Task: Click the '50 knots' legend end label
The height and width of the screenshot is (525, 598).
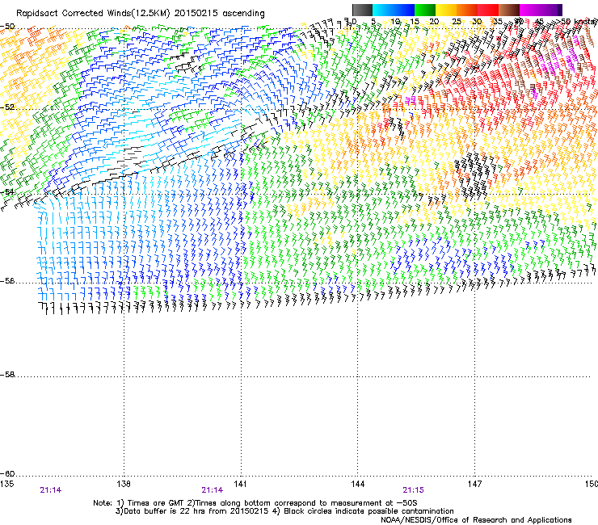Action: [x=579, y=21]
